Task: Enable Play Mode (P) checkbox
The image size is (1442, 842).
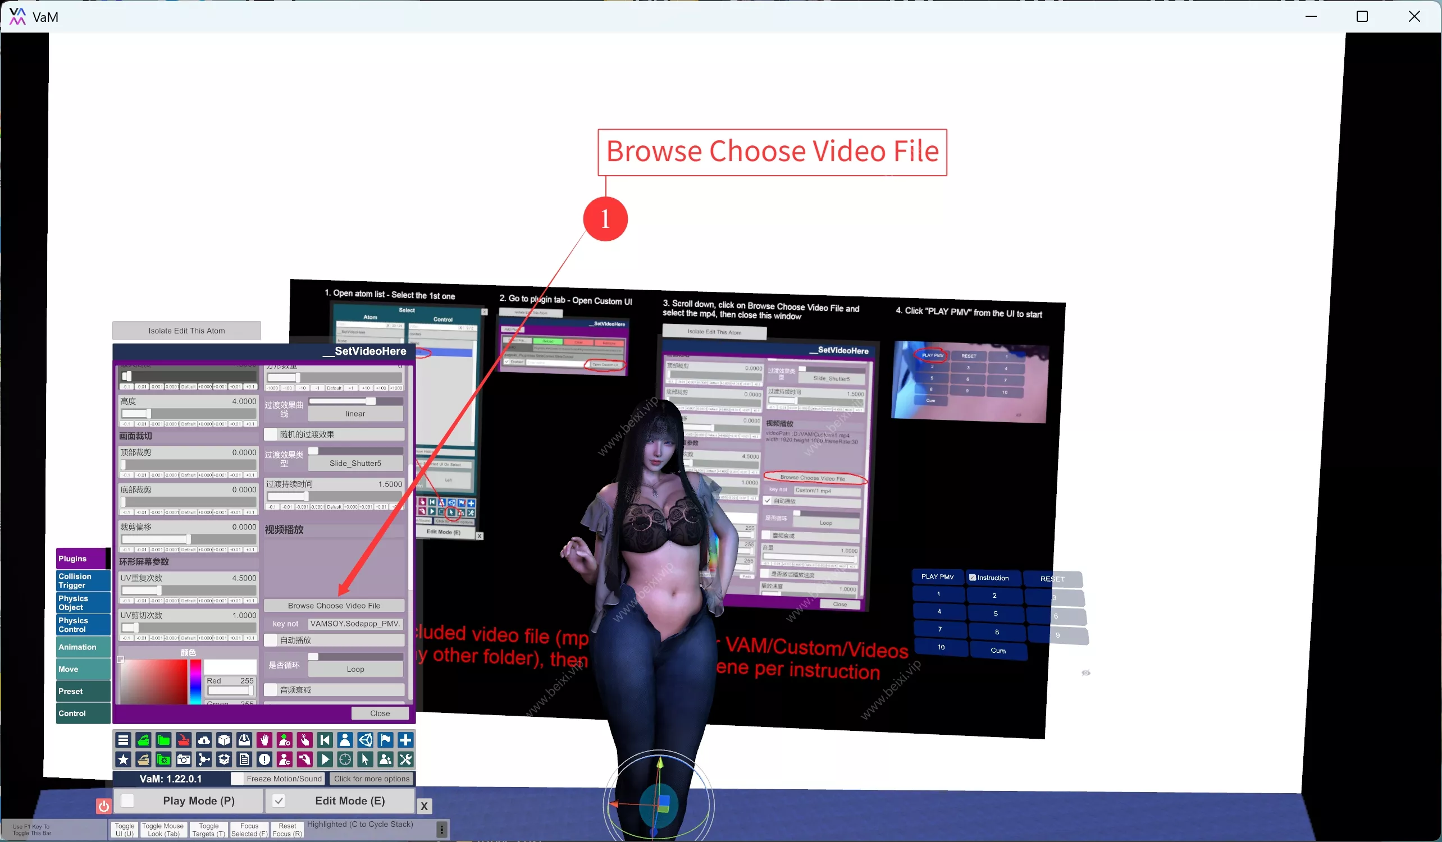Action: coord(127,801)
